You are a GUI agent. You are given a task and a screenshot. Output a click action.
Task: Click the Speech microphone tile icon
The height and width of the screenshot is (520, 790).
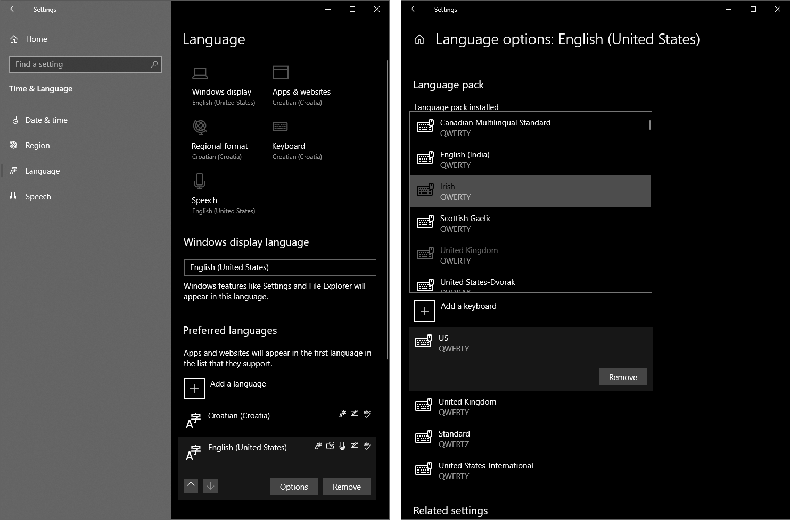coord(200,181)
